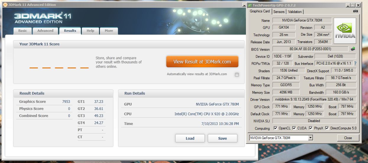Click the Run Details GPU name text
This screenshot has height=163, width=368.
[x=217, y=104]
